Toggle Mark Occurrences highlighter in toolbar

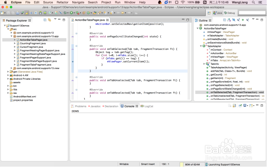point(27,13)
